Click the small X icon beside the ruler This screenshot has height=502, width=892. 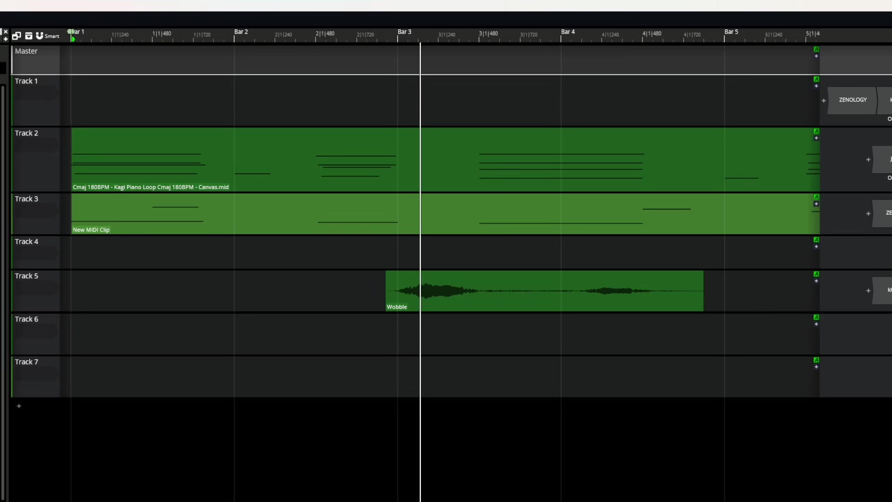[x=6, y=32]
